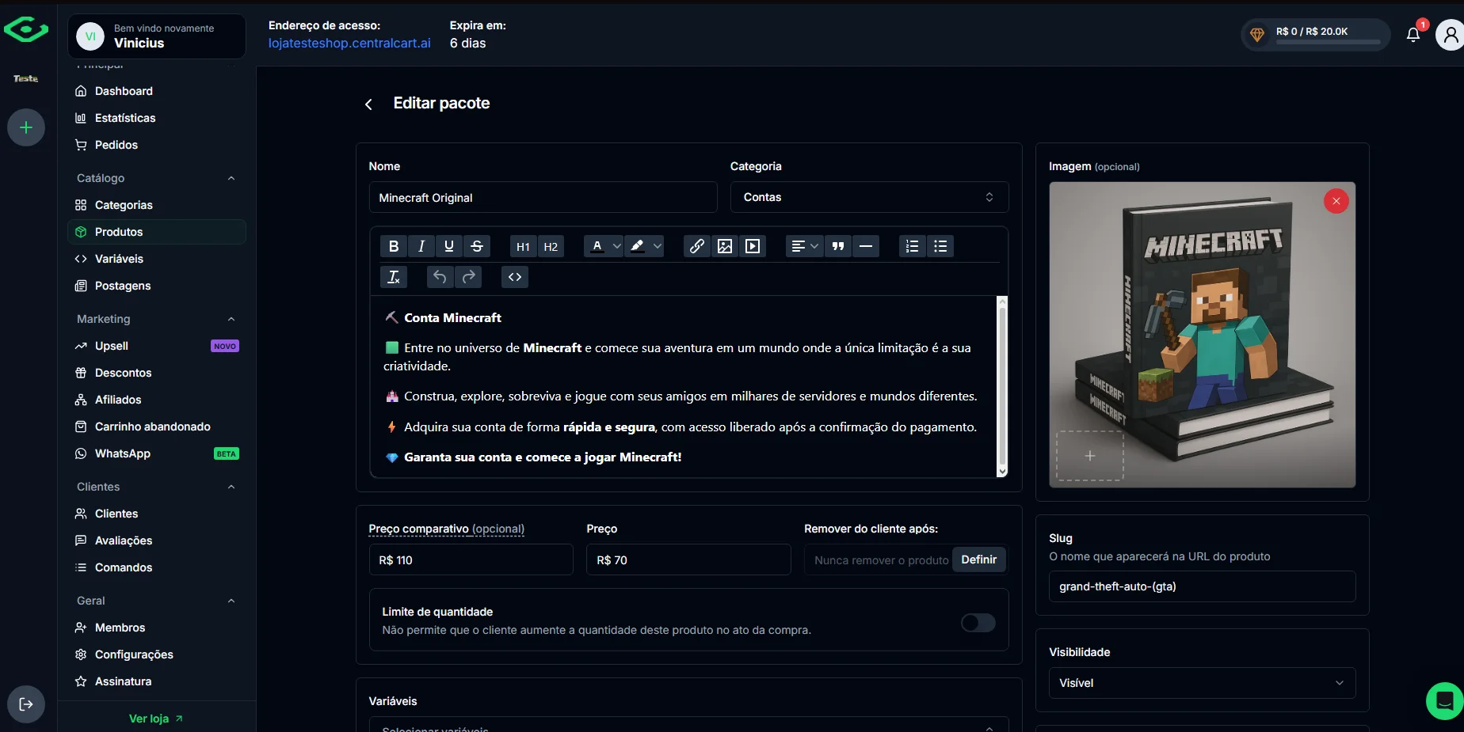Open text alignment dropdown

(804, 246)
